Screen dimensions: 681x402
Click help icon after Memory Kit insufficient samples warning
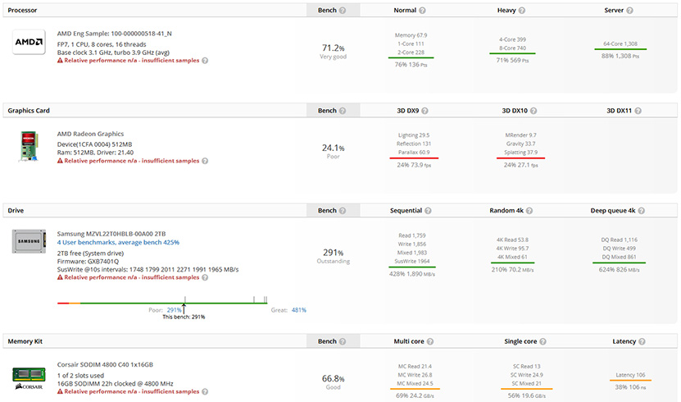tap(205, 391)
